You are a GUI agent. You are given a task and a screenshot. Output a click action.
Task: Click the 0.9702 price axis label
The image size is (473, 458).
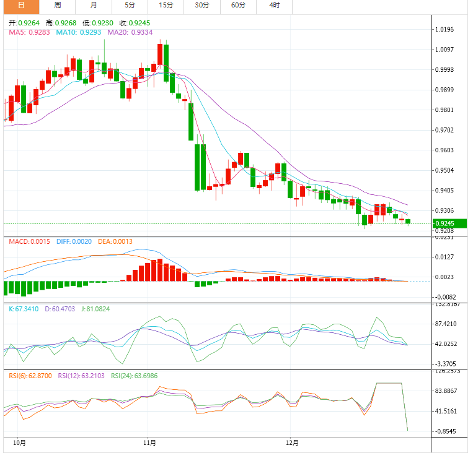pos(444,130)
